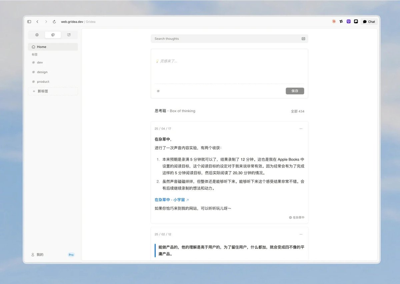This screenshot has height=284, width=400.
Task: Switch to the globe tab in sidebar
Action: tap(37, 35)
